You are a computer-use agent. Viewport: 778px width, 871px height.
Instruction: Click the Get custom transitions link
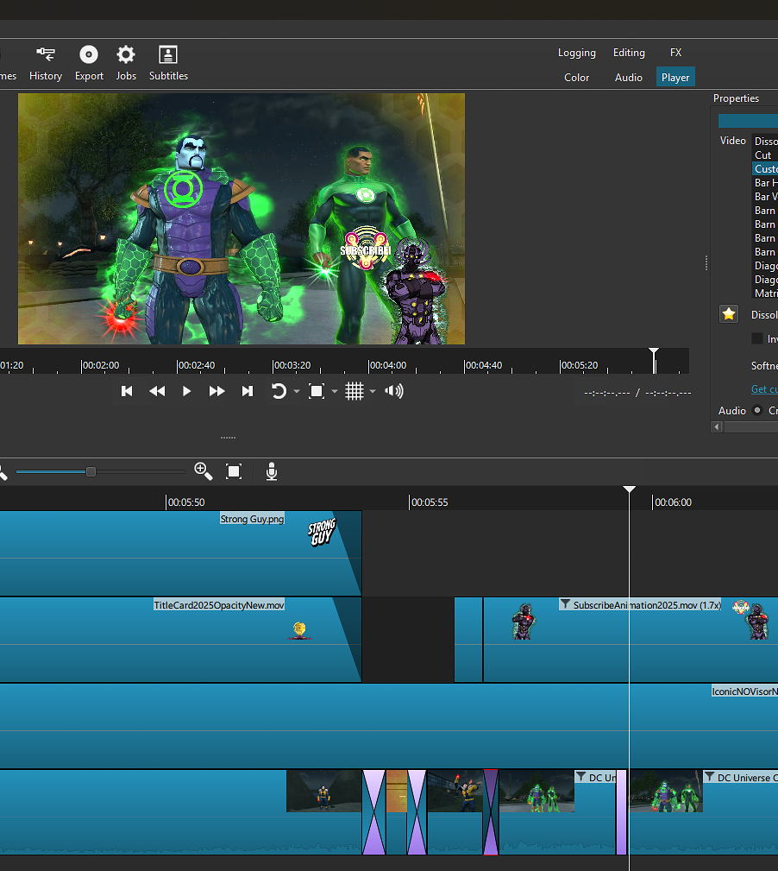763,389
